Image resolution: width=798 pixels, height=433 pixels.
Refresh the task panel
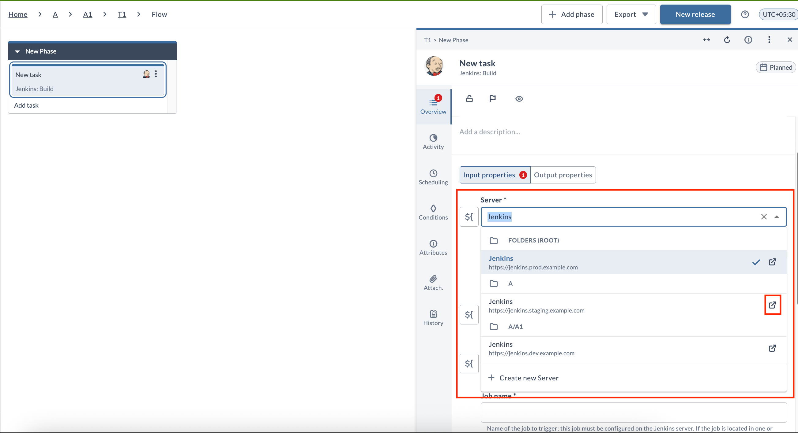pos(727,39)
